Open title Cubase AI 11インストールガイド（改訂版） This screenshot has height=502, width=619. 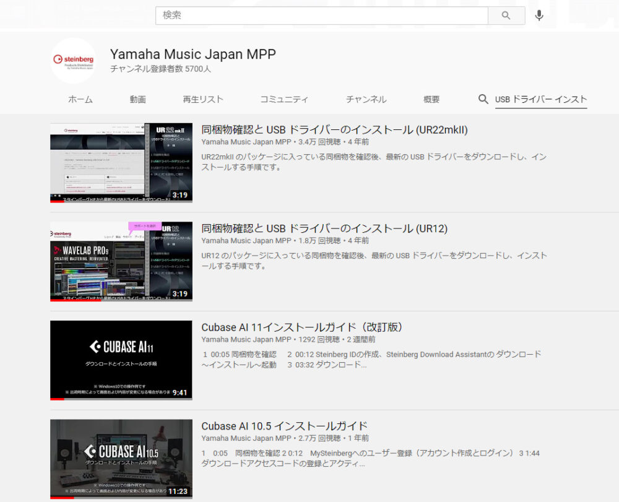click(x=303, y=327)
